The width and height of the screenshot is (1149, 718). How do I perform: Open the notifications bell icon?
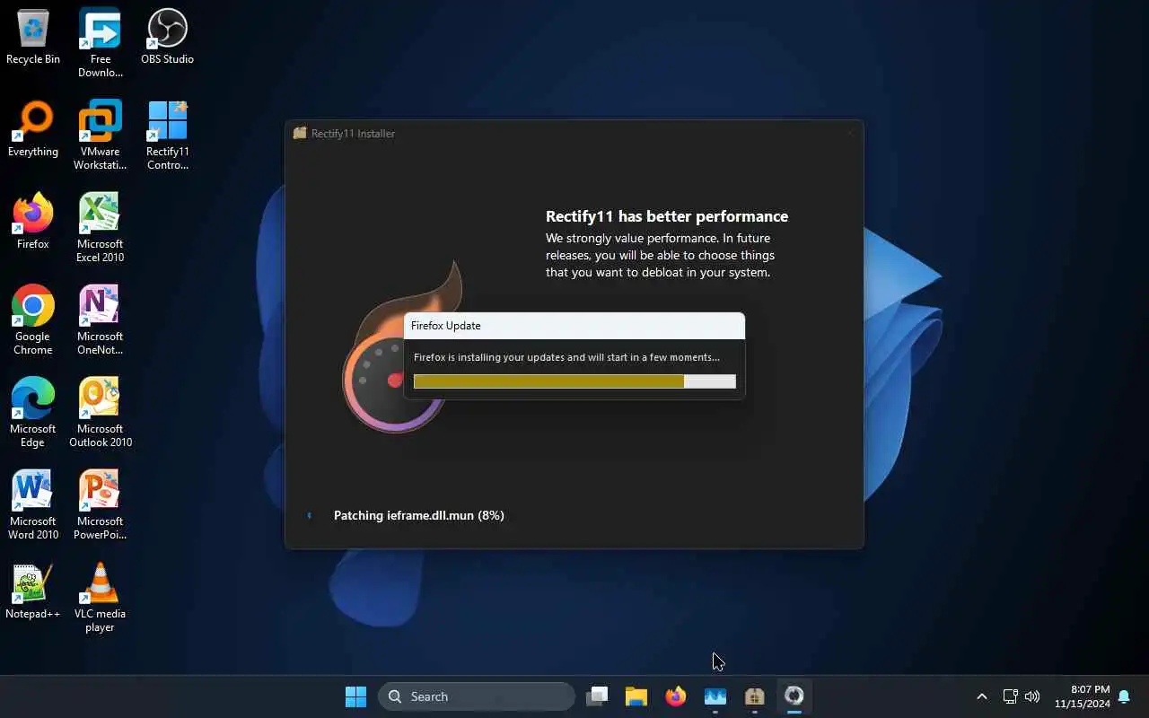pos(1124,697)
